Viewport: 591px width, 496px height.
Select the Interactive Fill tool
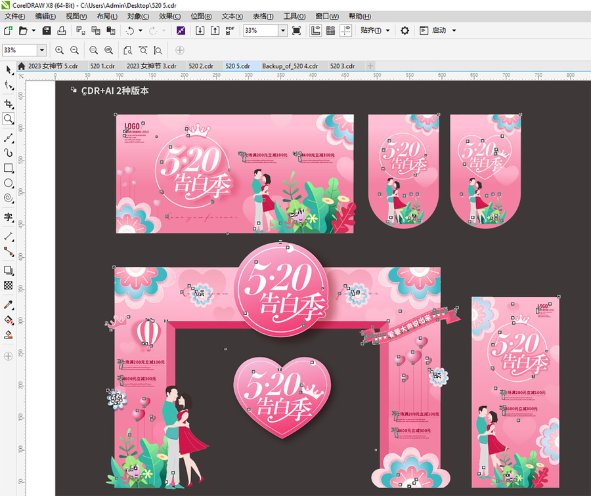(9, 320)
